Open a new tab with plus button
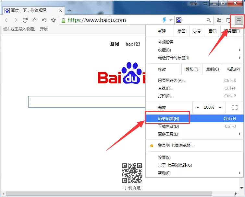Screen dimensions: 245x197 pos(69,11)
